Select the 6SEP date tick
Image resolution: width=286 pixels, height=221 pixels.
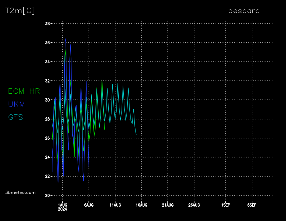[x=252, y=205]
